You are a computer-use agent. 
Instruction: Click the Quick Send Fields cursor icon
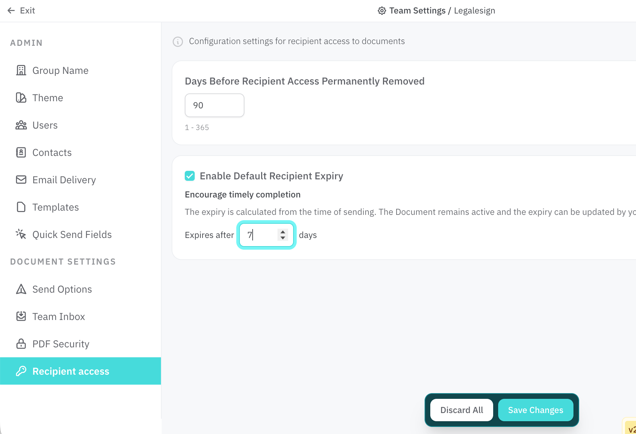coord(21,234)
